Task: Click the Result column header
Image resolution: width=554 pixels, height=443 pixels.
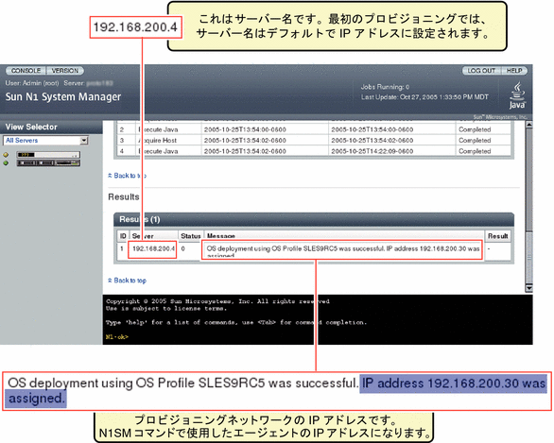Action: click(498, 235)
